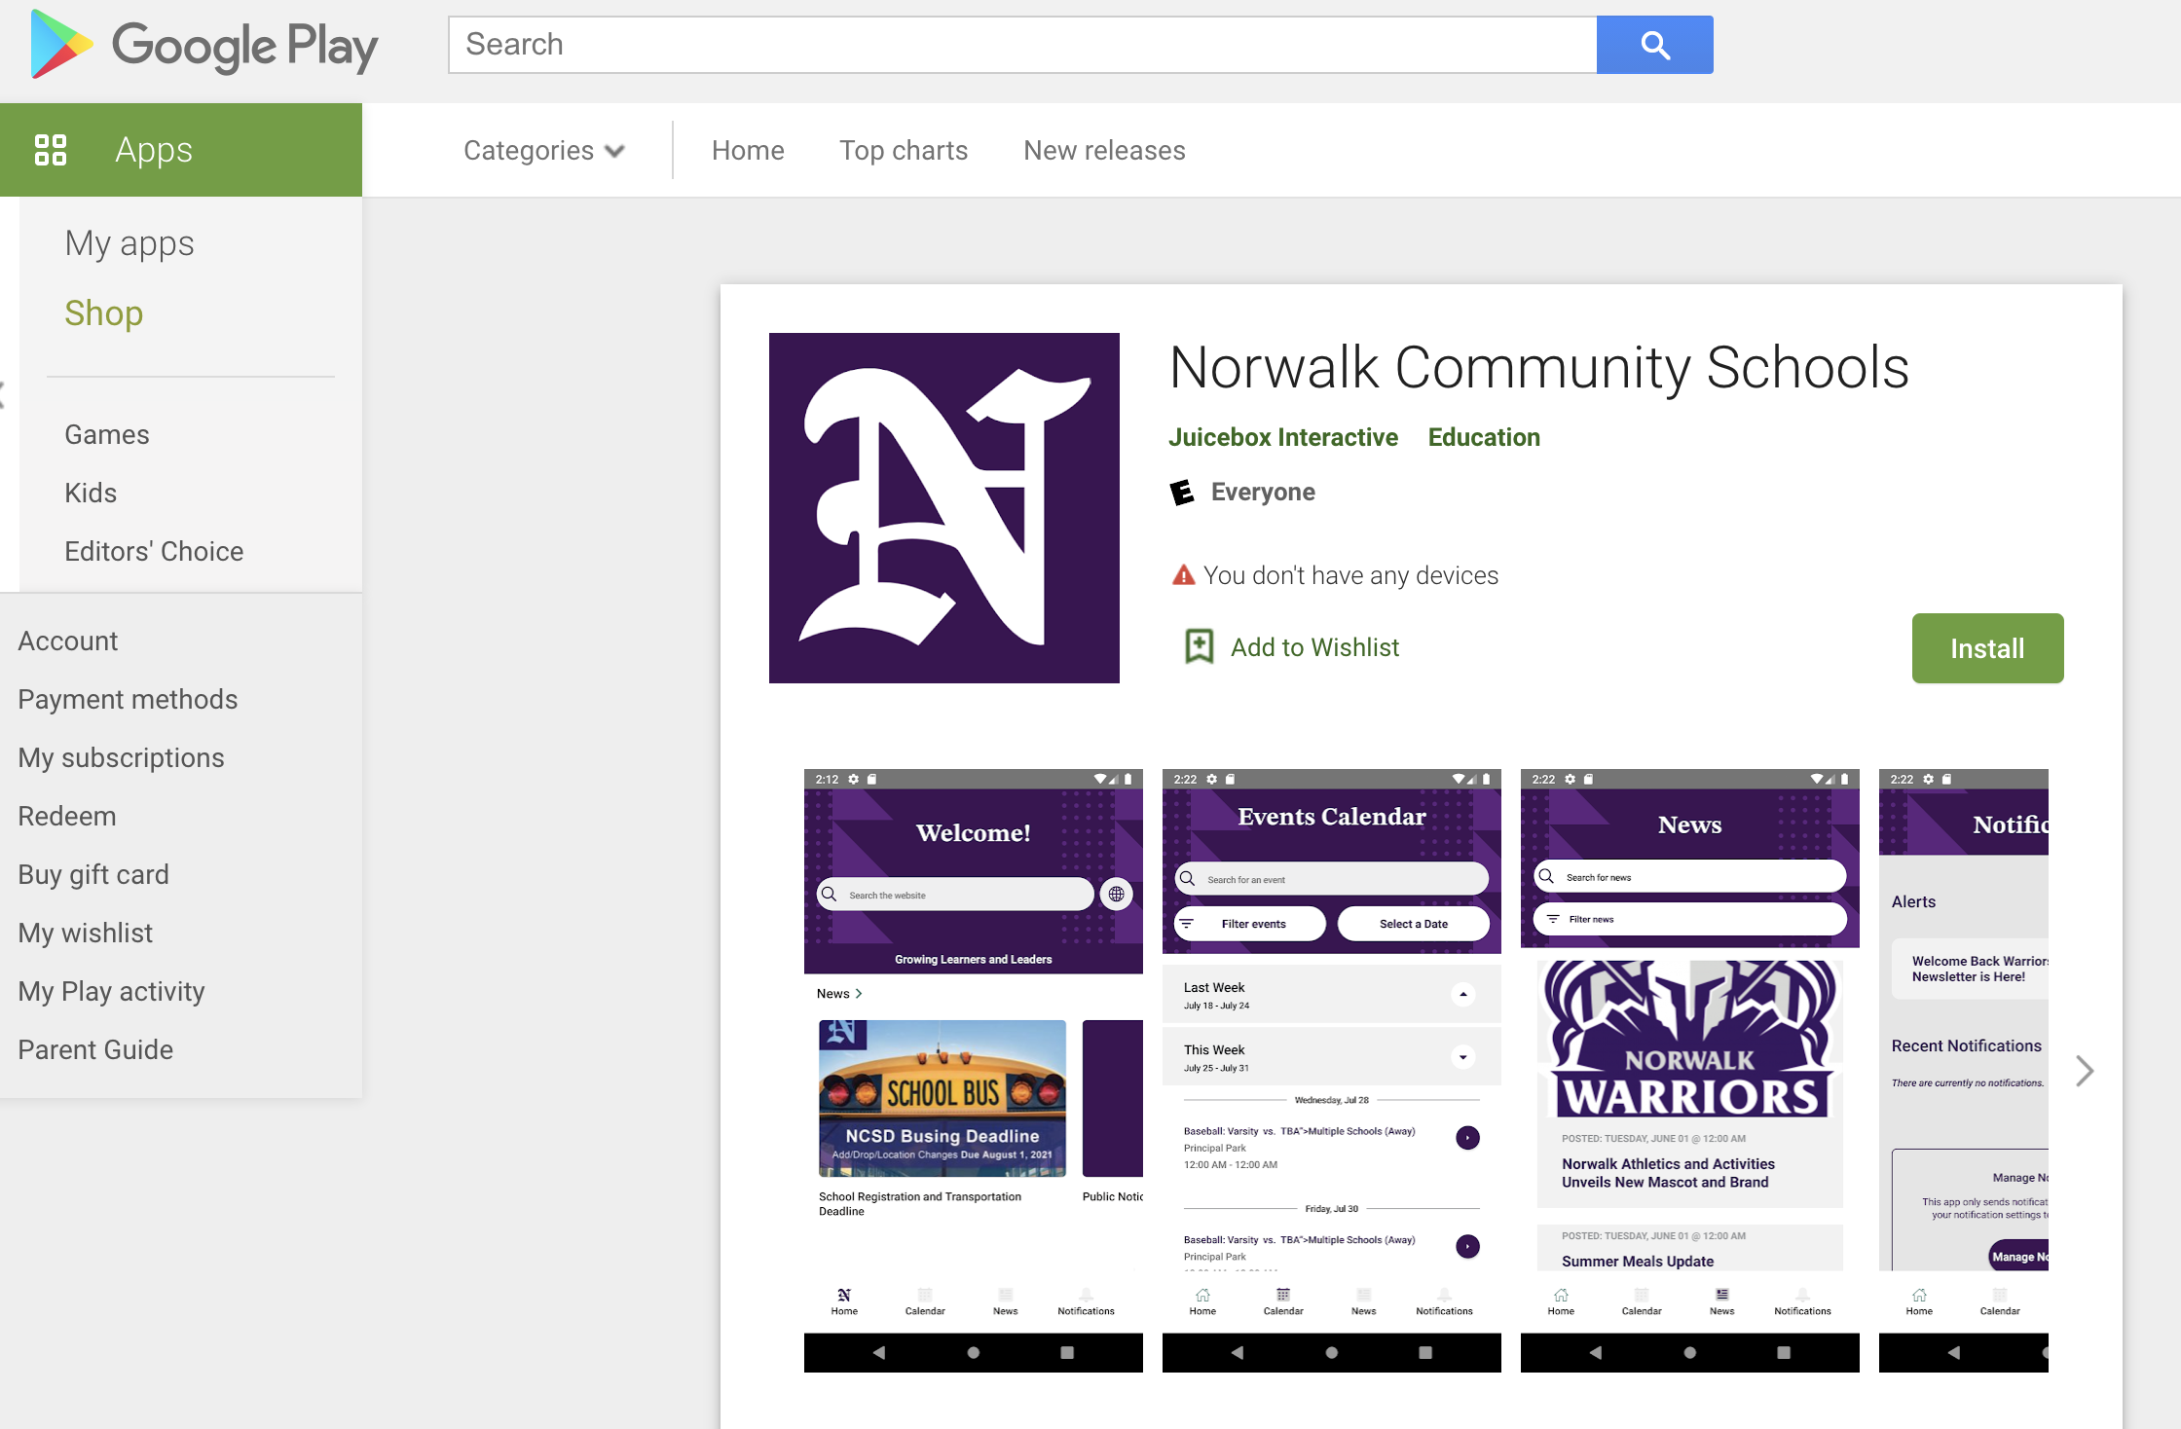Image resolution: width=2181 pixels, height=1429 pixels.
Task: Click Add to Wishlist text
Action: (1314, 647)
